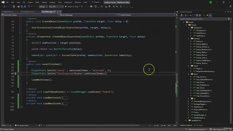The width and height of the screenshot is (233, 131).
Task: Collapse the Enemies folder in Solution Explorer
Action: [189, 39]
